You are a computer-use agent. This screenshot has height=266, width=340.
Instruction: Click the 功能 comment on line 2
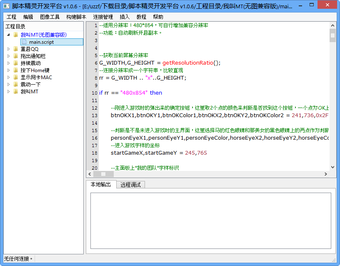(130, 33)
